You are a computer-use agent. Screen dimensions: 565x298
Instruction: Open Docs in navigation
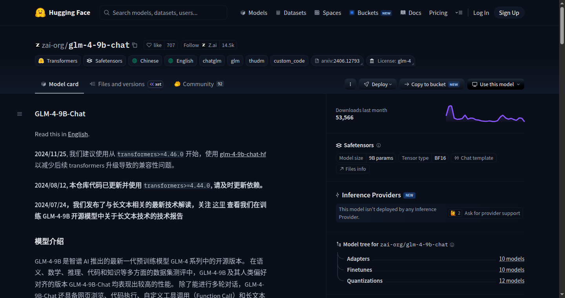coord(411,13)
